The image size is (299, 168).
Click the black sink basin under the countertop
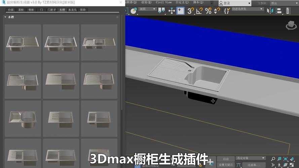point(201,97)
